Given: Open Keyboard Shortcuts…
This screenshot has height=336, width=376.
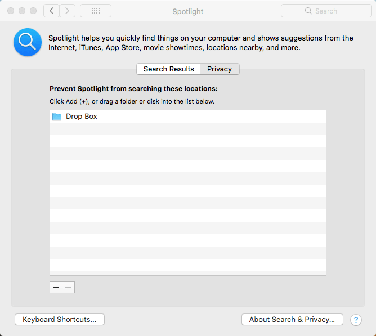Looking at the screenshot, I should coord(60,320).
